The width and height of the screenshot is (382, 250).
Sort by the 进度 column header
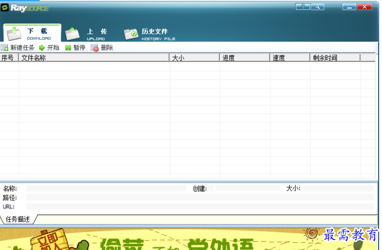(x=245, y=58)
